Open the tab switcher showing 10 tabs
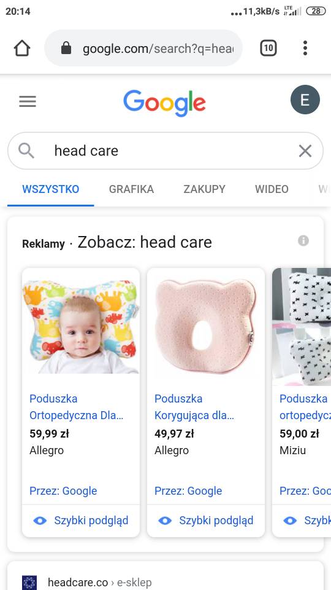This screenshot has height=590, width=331. [x=268, y=48]
